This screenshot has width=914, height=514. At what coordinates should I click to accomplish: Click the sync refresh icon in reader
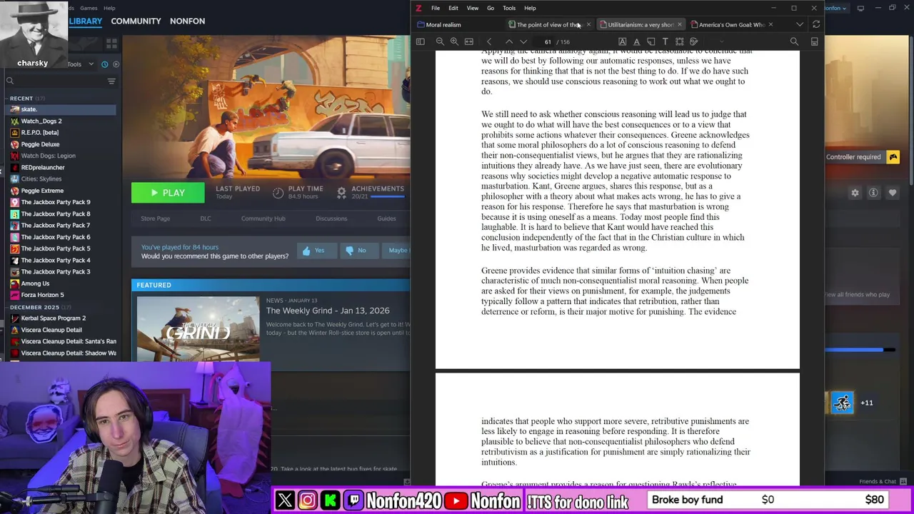[816, 24]
